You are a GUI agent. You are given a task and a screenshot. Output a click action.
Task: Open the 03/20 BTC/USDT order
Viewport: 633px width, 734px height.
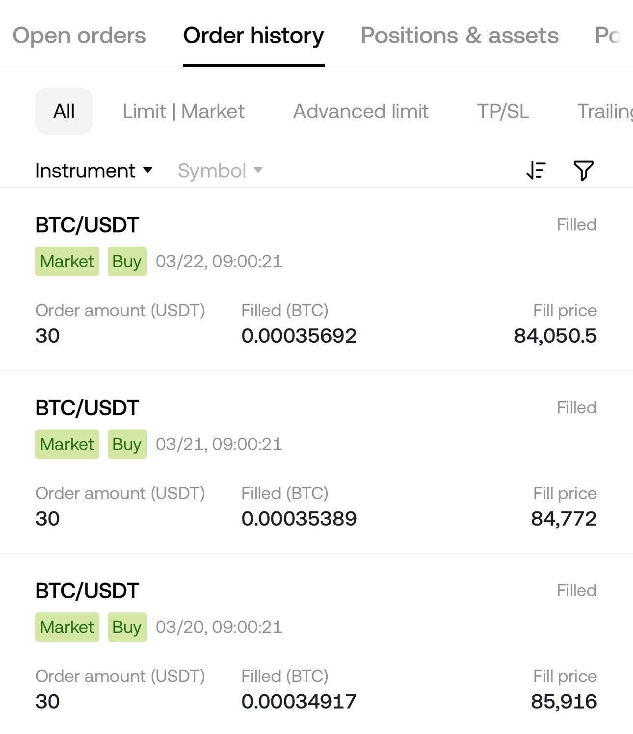[x=316, y=644]
